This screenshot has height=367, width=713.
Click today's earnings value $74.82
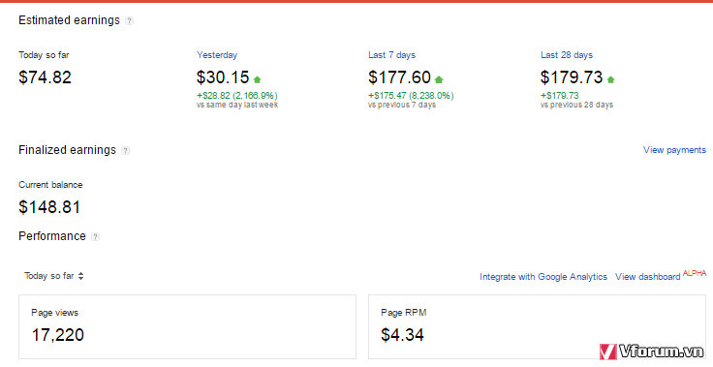click(45, 77)
